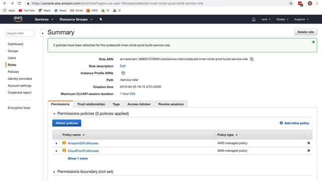Click the pin icon in AWS navbar
This screenshot has height=181, width=322.
click(101, 19)
